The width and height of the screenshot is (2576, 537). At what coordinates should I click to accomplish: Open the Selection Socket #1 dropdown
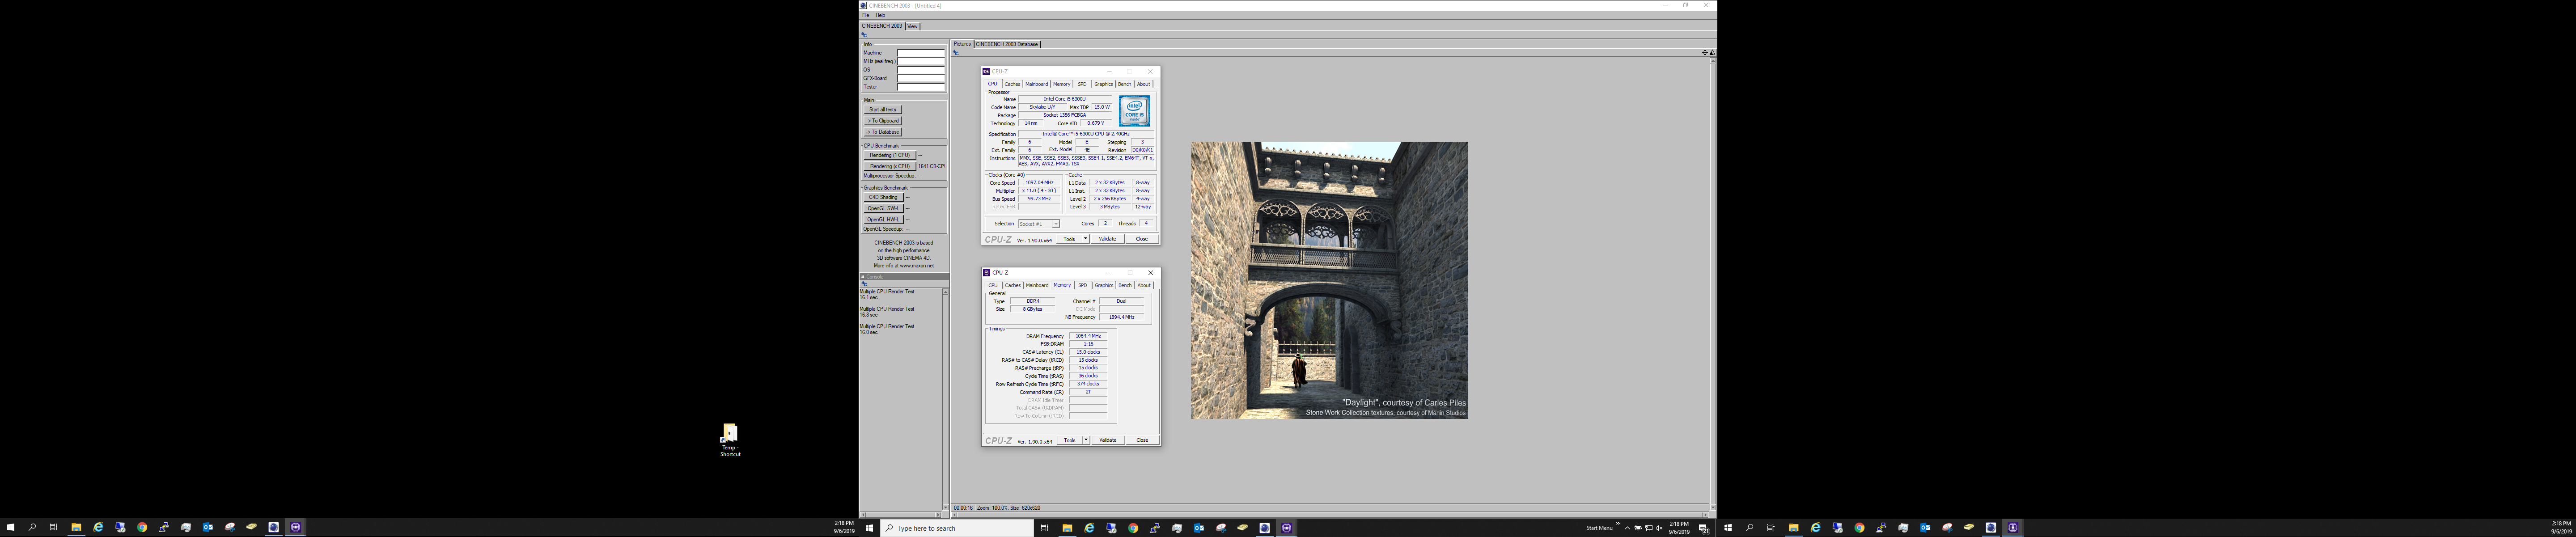click(1039, 224)
